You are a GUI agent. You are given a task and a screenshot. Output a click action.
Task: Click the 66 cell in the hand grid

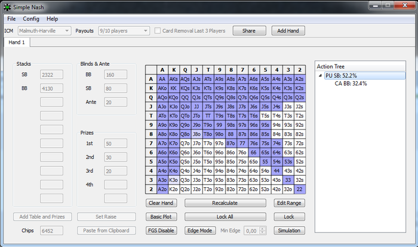tap(254, 153)
